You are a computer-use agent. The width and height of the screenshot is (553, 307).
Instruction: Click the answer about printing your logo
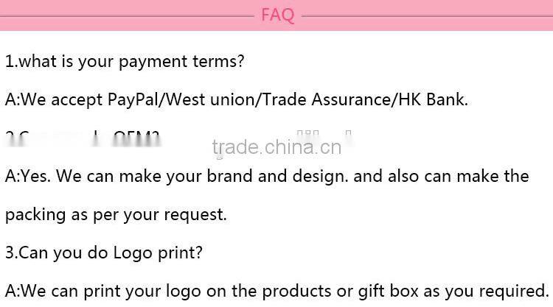click(x=277, y=291)
